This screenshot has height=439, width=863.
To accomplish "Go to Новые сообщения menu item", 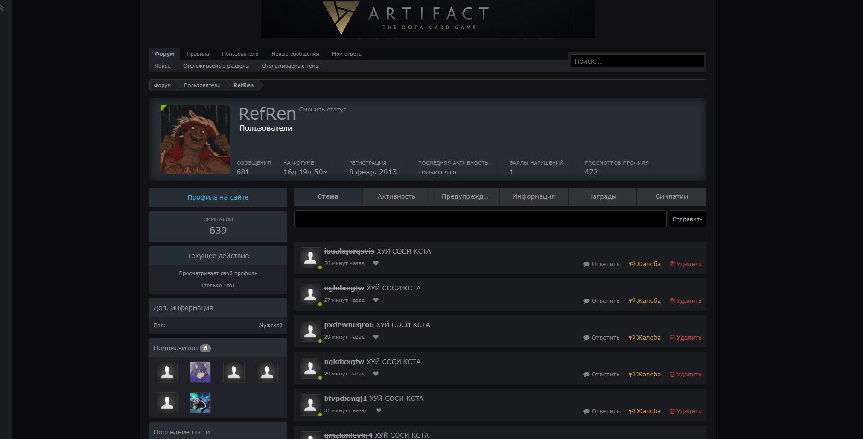I will [295, 54].
